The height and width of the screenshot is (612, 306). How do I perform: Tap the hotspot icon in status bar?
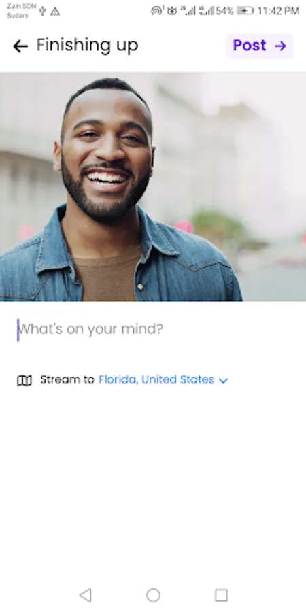coord(157,11)
